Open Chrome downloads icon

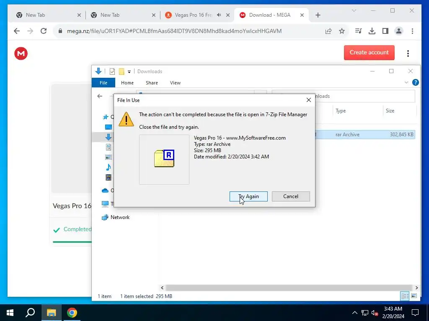[x=372, y=31]
